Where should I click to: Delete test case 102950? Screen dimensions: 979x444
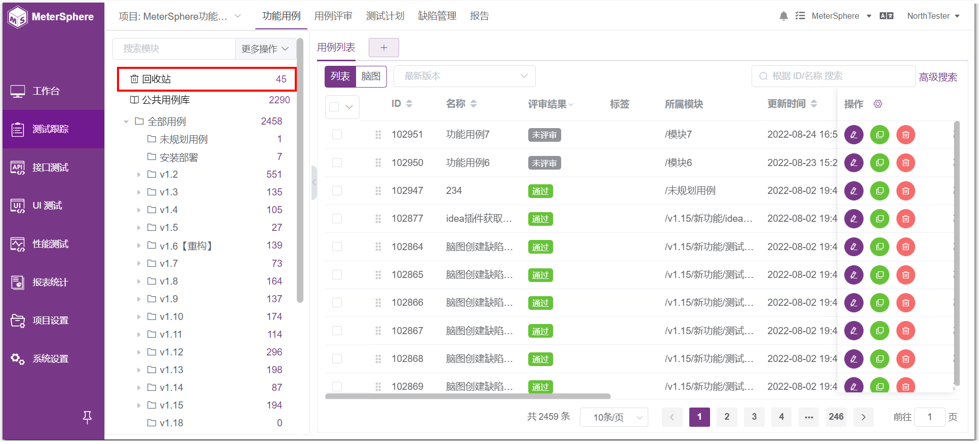[x=906, y=163]
